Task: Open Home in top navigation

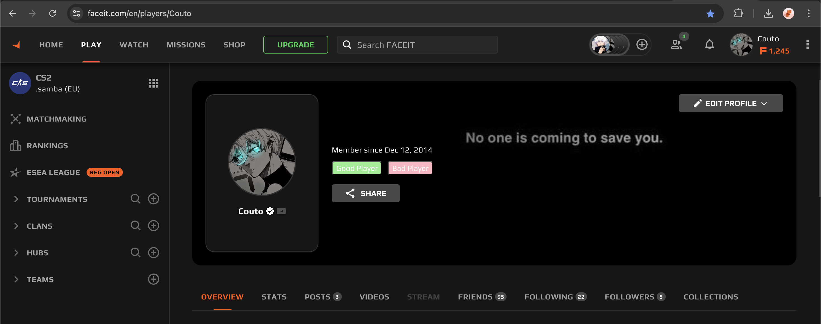Action: [51, 45]
